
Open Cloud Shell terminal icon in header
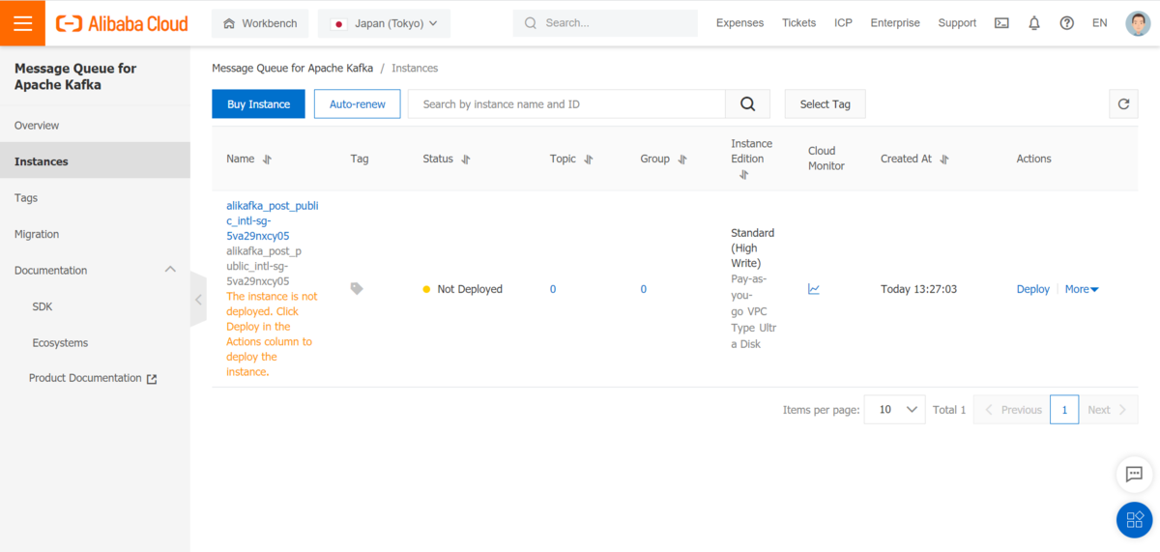(x=1002, y=23)
